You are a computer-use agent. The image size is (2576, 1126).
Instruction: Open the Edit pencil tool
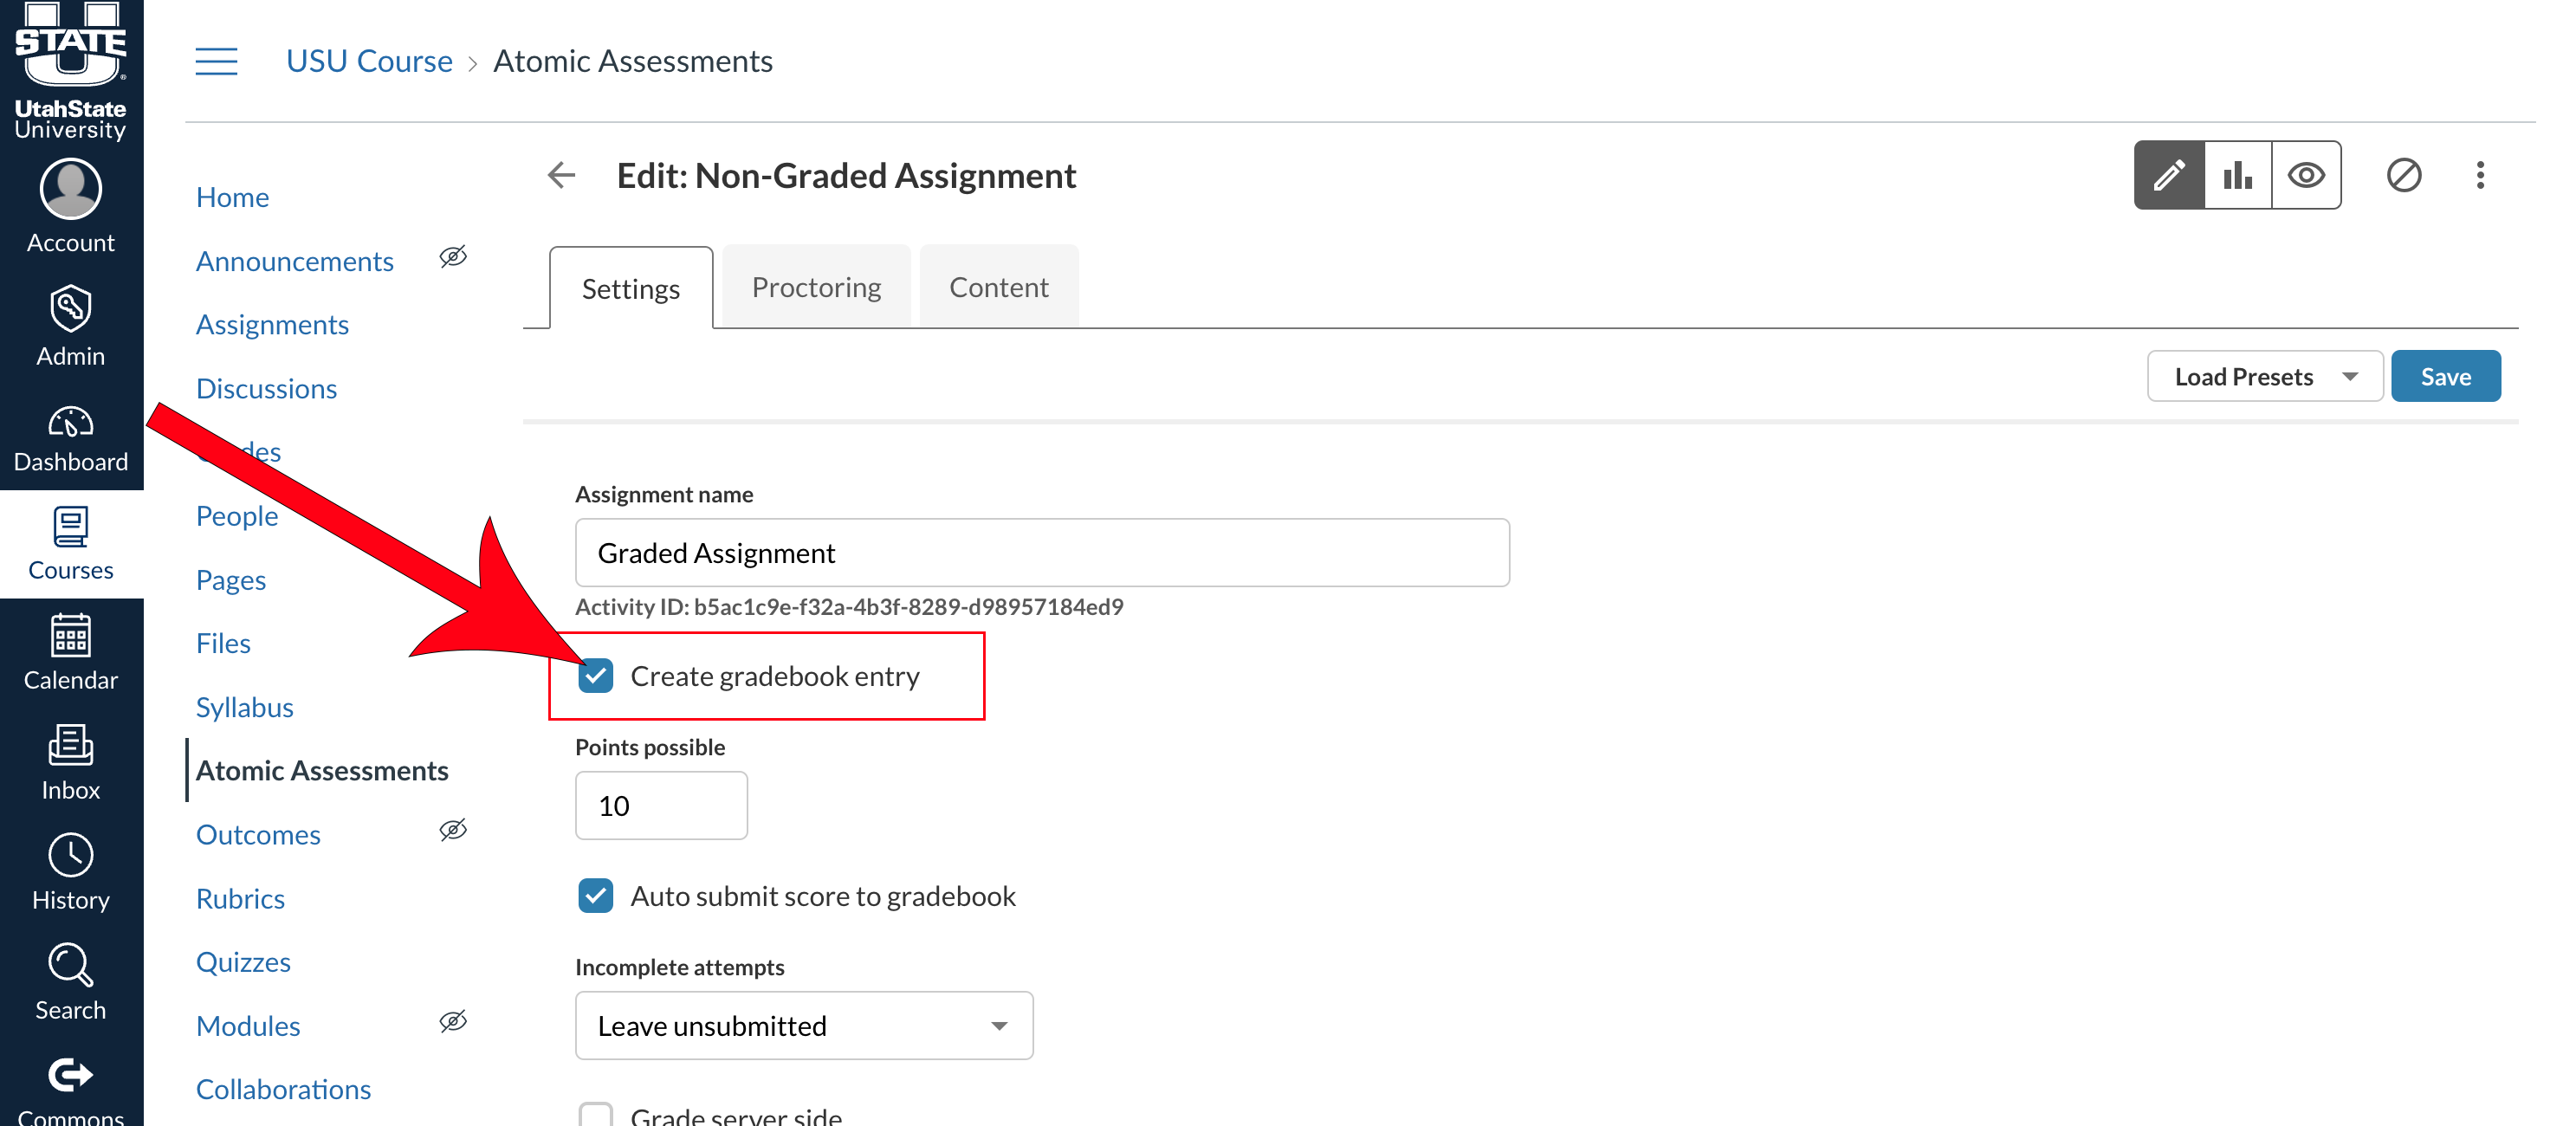[x=2168, y=175]
